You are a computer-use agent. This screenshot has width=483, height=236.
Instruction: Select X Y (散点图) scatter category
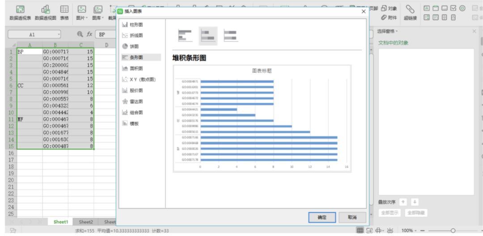click(141, 79)
